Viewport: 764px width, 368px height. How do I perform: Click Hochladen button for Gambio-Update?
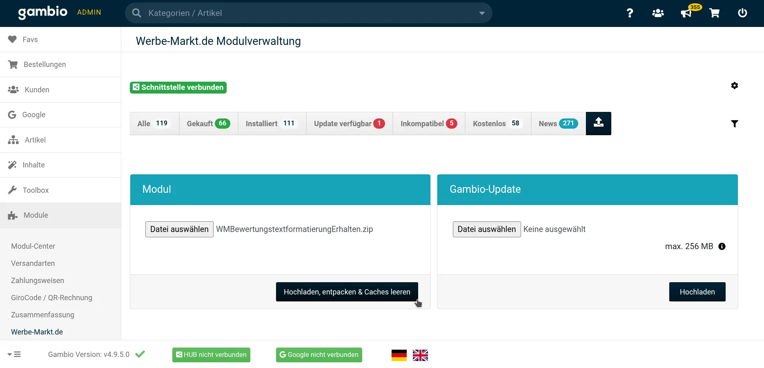(697, 292)
